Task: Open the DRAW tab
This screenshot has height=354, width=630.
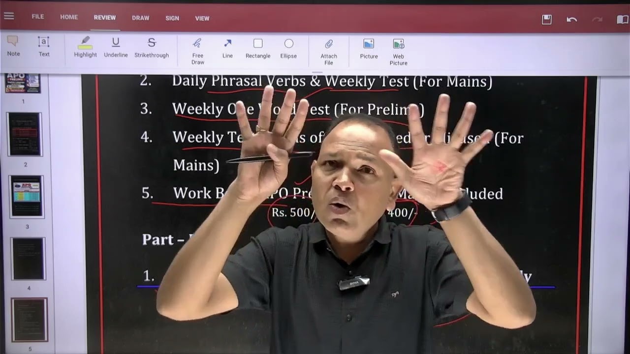Action: coord(141,18)
